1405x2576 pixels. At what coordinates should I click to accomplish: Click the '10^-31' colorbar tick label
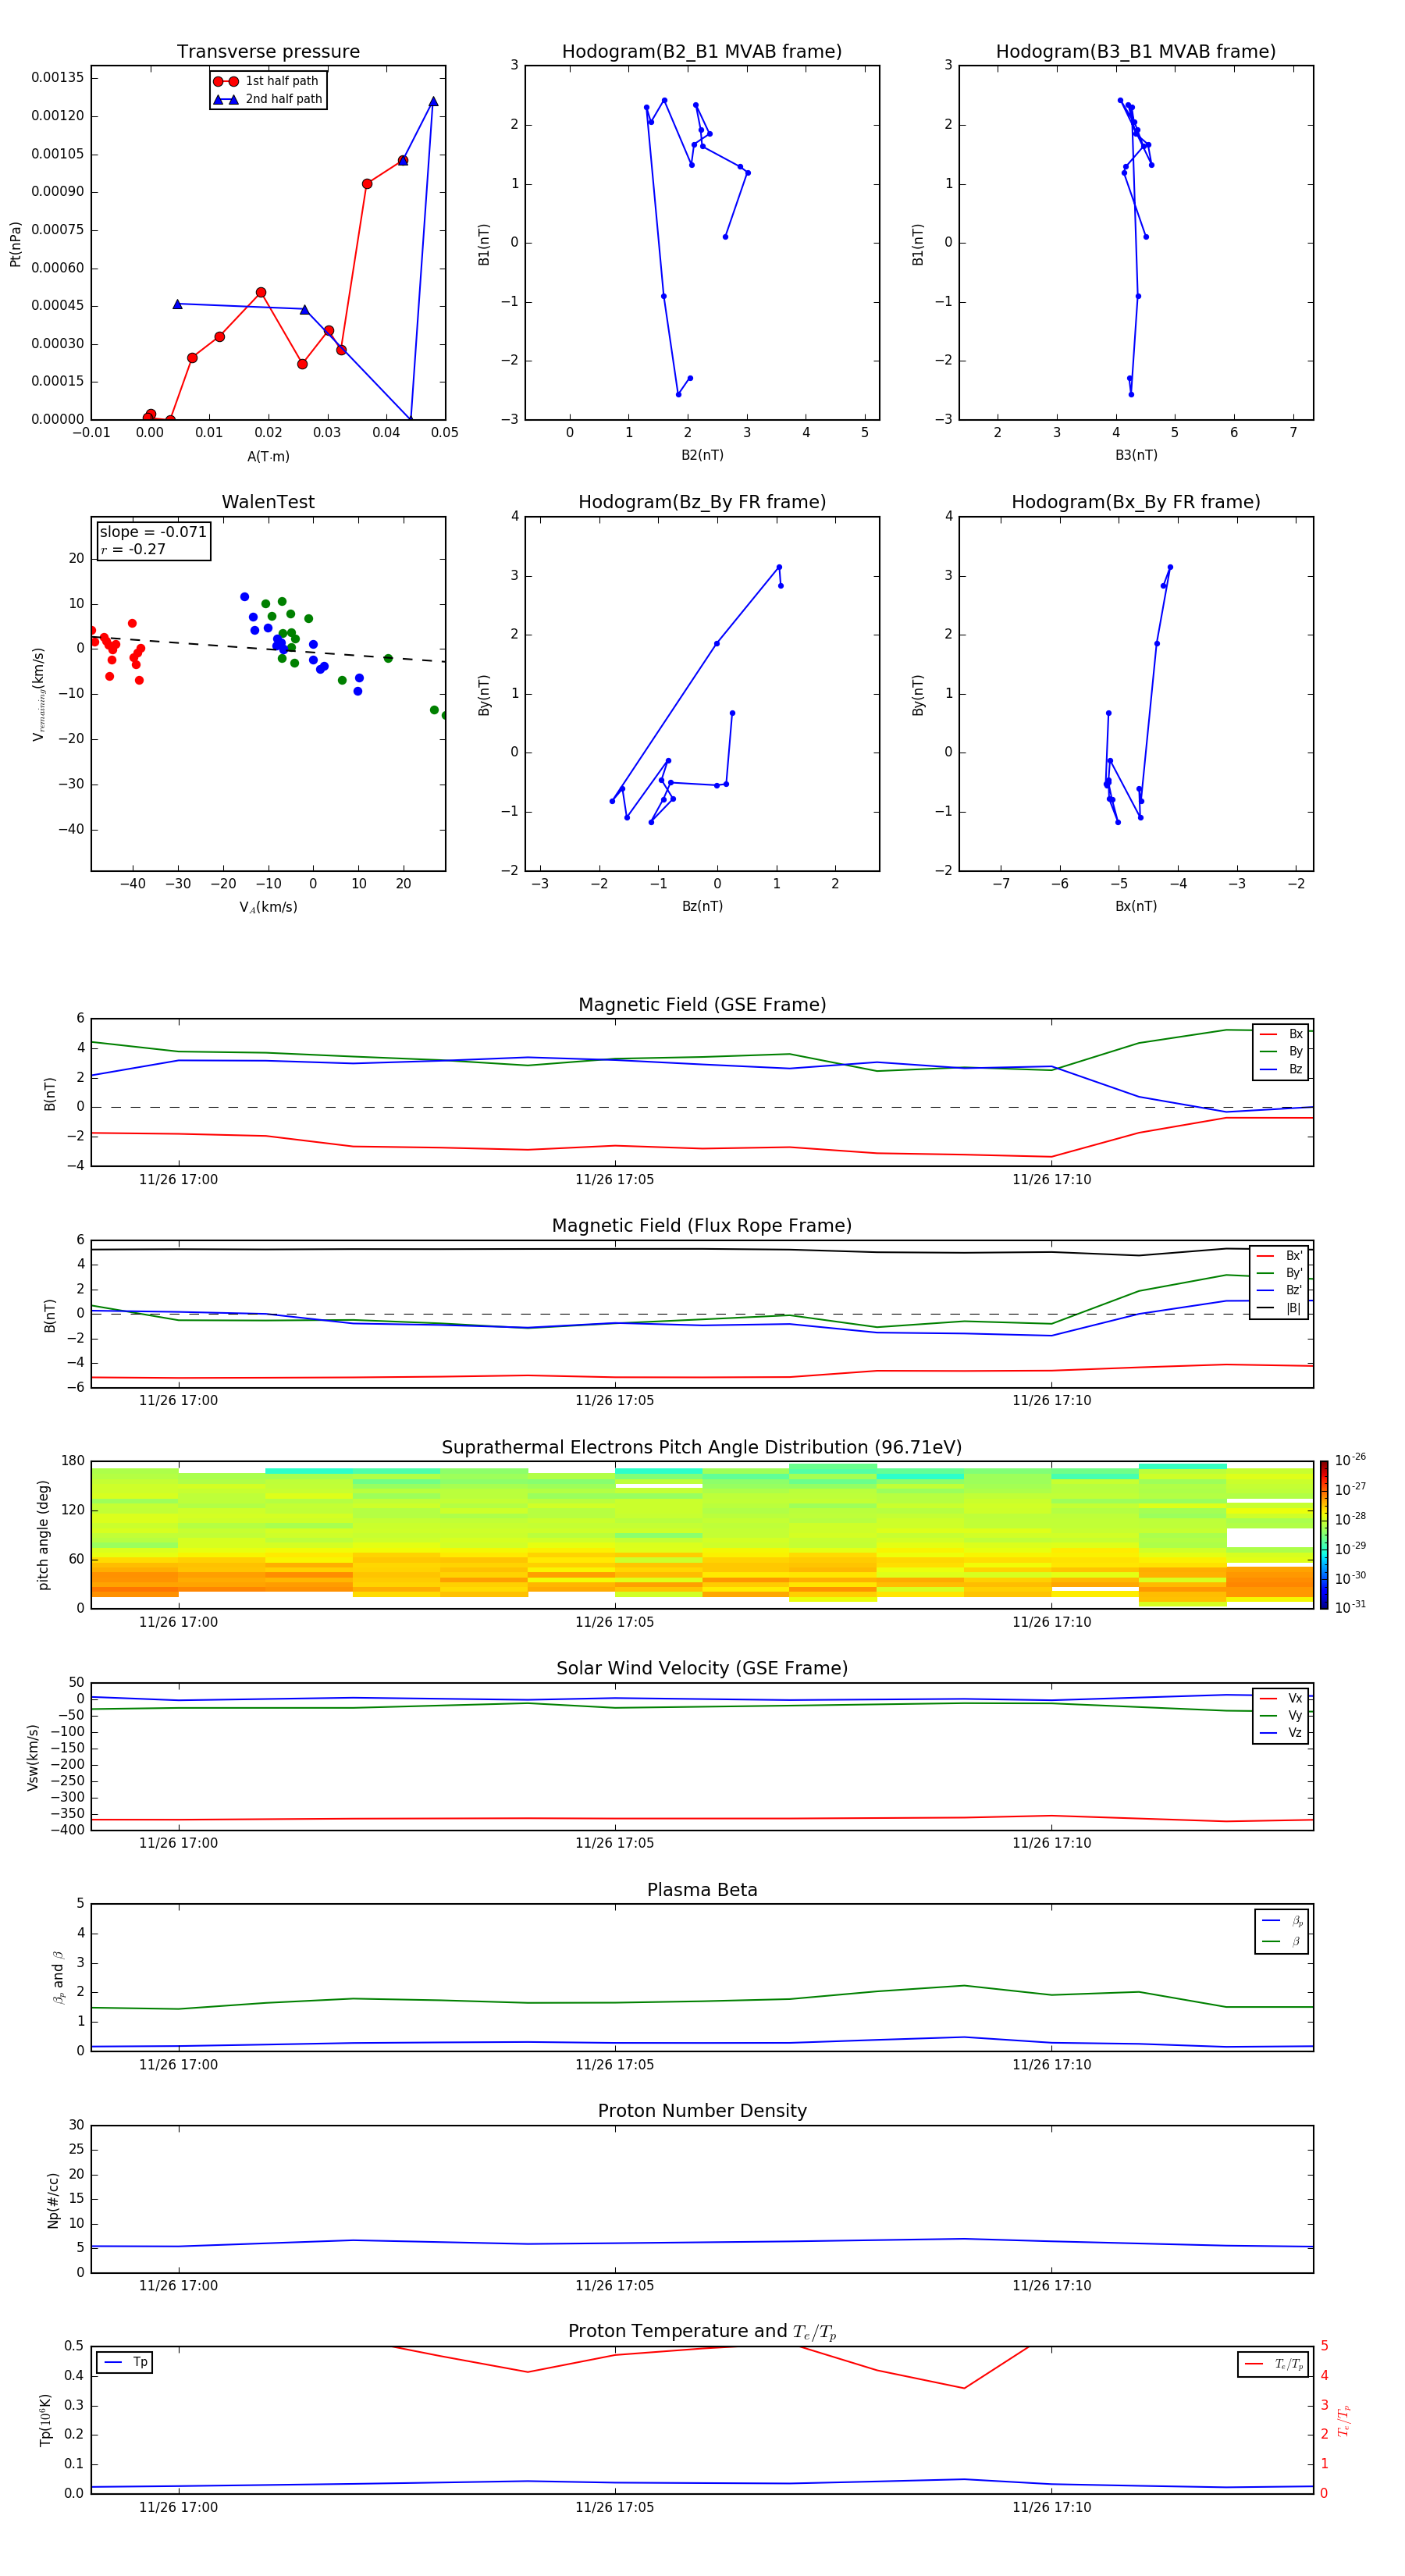(1350, 1607)
